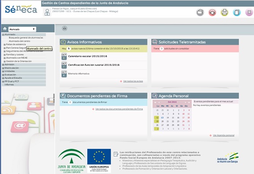The height and width of the screenshot is (174, 254).
Task: Click the blue copy pages icon
Action: 237,12
